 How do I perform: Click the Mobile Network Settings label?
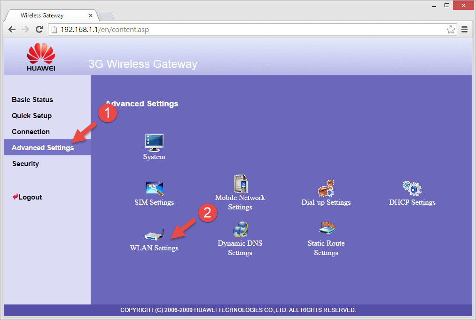coord(240,202)
